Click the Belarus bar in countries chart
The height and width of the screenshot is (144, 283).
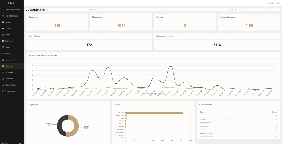[154, 113]
